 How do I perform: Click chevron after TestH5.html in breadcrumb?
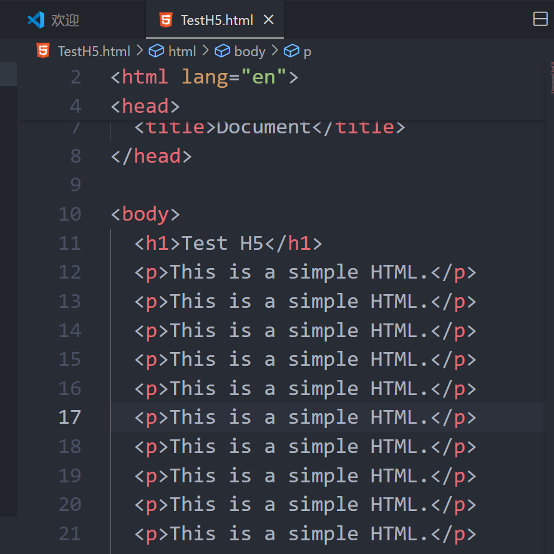(x=139, y=50)
